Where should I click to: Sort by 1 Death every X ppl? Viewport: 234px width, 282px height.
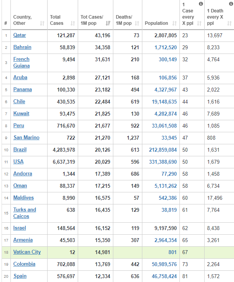point(229,24)
